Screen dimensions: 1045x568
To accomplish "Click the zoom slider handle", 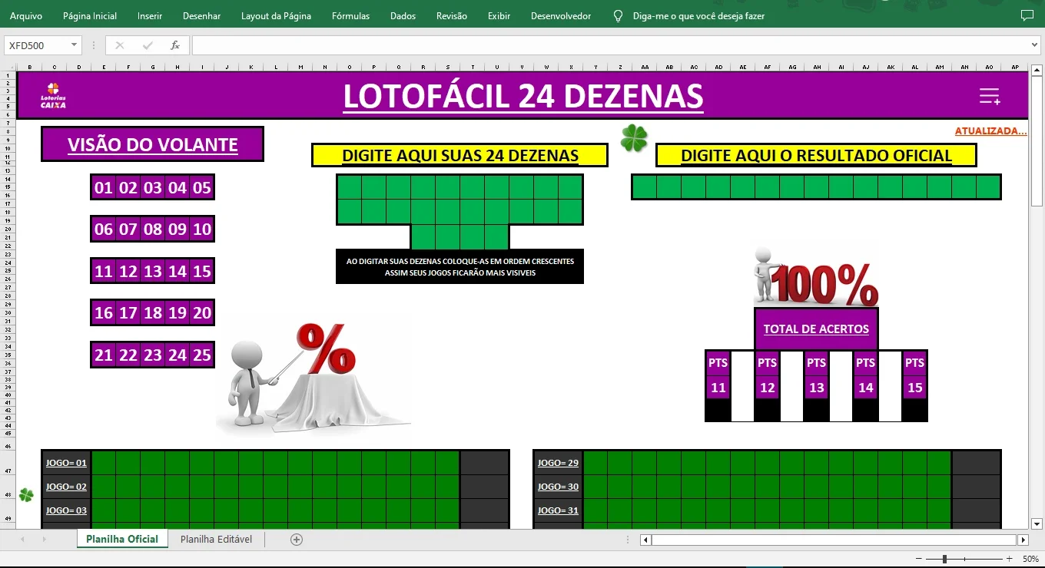I will click(x=944, y=559).
